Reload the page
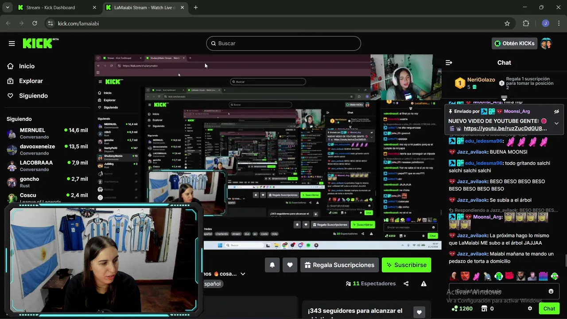Screen dimensions: 567x319 [35, 23]
